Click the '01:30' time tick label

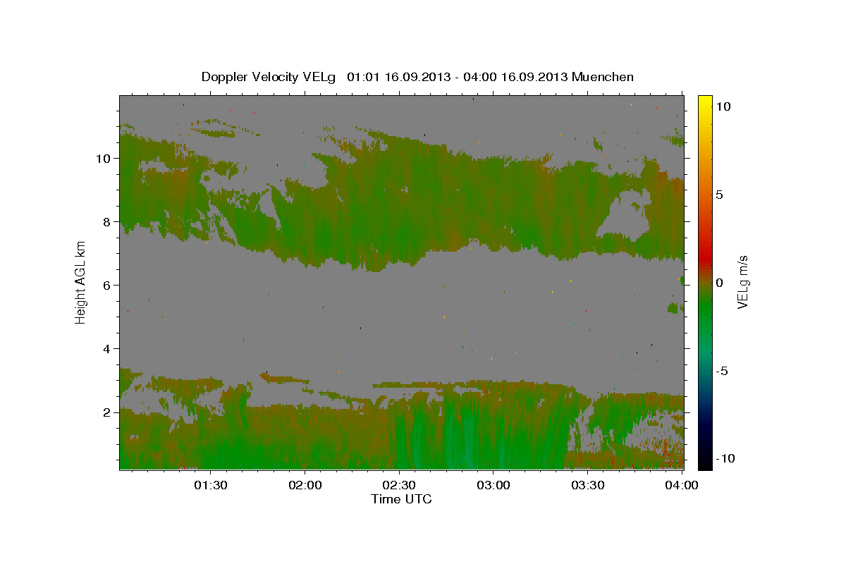point(210,486)
